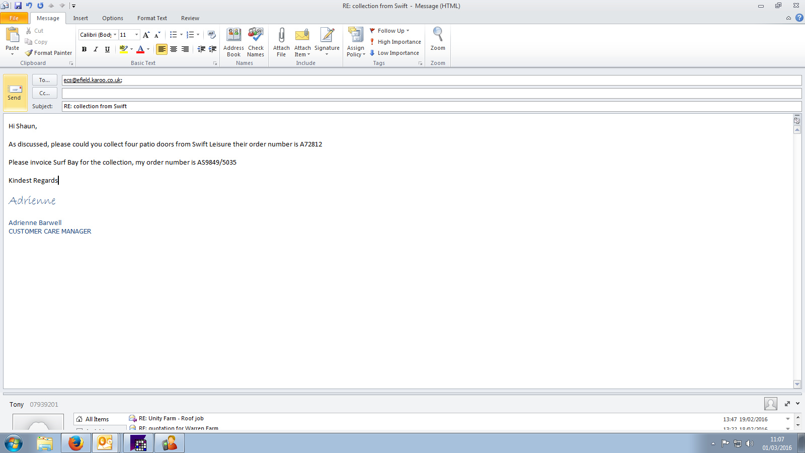This screenshot has height=453, width=805.
Task: Click the Redo arrow in Quick Access toolbar
Action: 40,6
